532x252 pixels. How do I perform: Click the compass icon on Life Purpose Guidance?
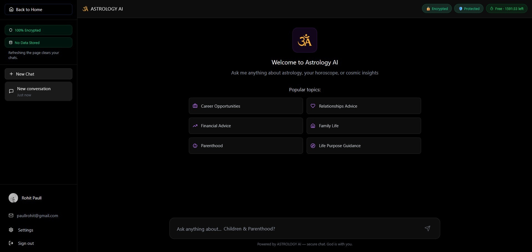pos(313,146)
